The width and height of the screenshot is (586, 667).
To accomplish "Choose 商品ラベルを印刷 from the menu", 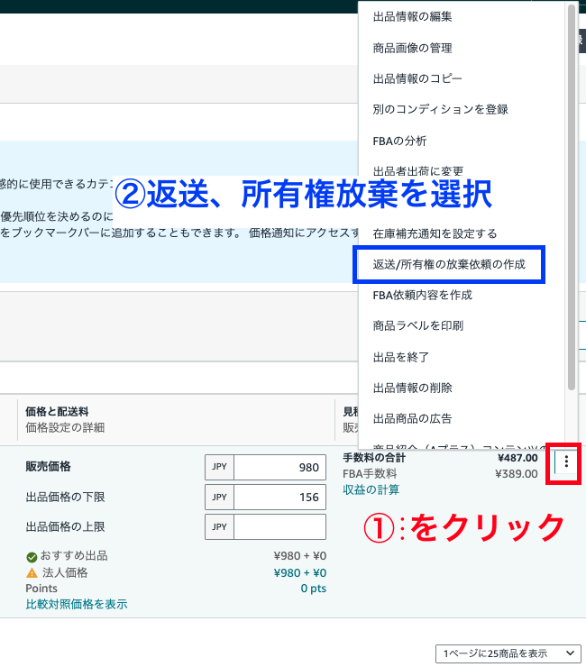I will click(x=417, y=325).
